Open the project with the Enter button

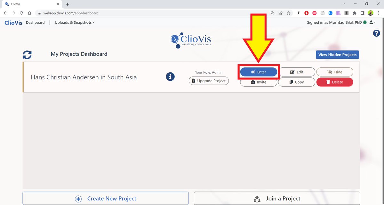(x=259, y=72)
